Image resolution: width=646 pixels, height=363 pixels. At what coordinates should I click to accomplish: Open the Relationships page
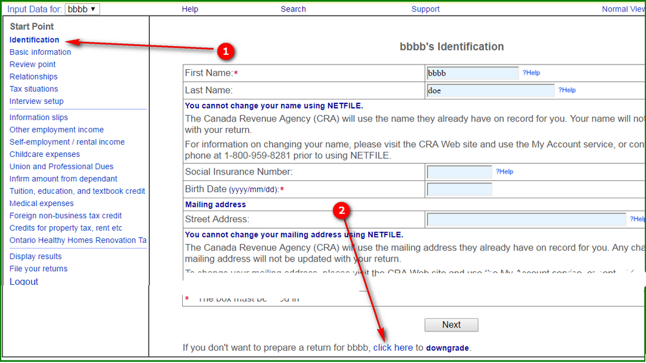(34, 77)
